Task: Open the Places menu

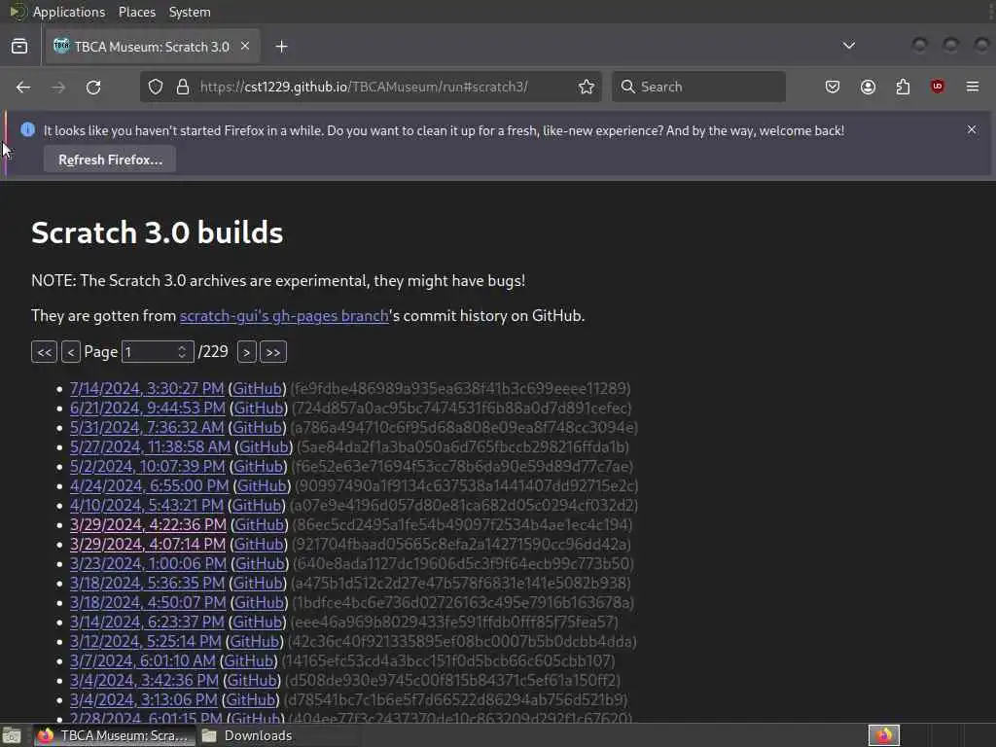Action: click(136, 12)
